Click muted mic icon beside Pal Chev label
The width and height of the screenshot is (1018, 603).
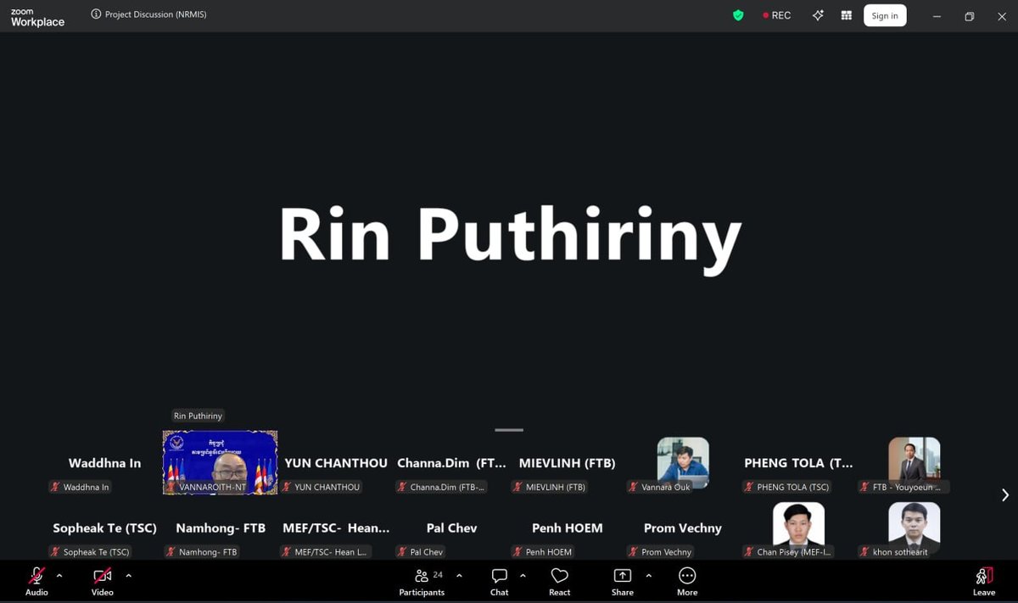click(402, 551)
